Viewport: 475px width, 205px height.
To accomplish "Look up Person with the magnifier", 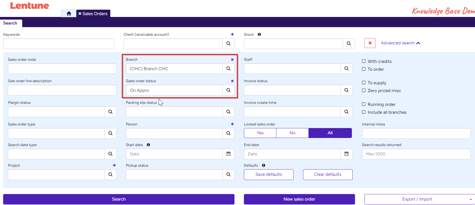I will tap(228, 133).
